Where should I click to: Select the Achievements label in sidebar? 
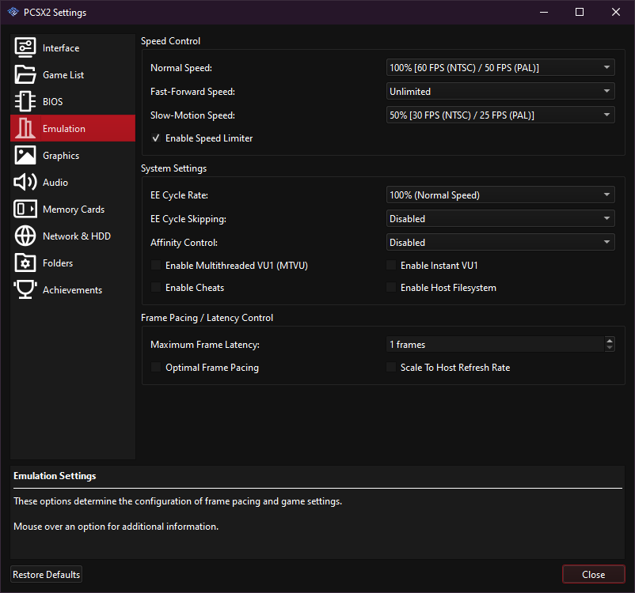[73, 290]
